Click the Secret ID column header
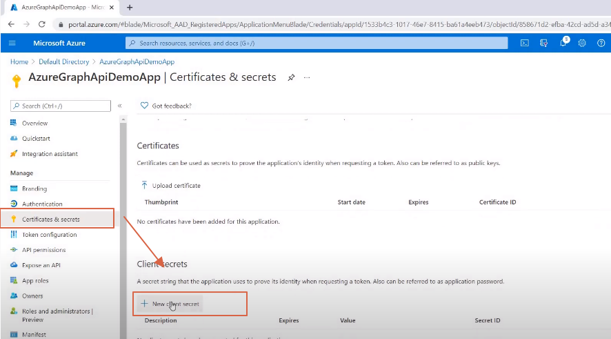611x339 pixels. click(488, 320)
